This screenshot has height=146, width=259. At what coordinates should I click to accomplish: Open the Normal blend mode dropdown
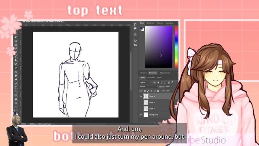pyautogui.click(x=149, y=86)
